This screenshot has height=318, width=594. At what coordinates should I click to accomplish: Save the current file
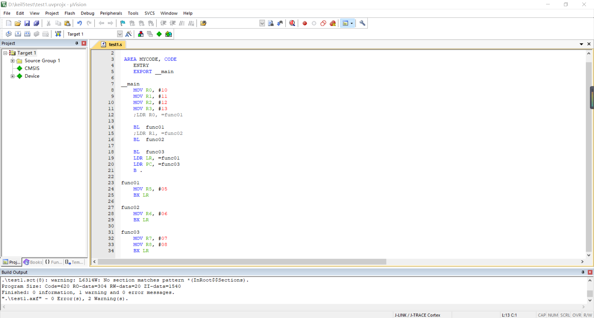pos(27,23)
